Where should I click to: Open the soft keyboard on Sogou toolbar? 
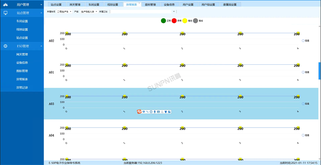[158, 112]
